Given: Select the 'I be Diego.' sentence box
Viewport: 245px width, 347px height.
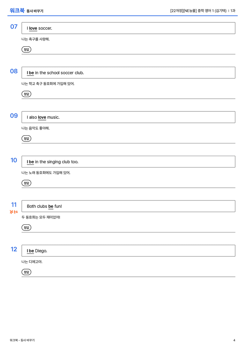Looking at the screenshot, I should 129,251.
